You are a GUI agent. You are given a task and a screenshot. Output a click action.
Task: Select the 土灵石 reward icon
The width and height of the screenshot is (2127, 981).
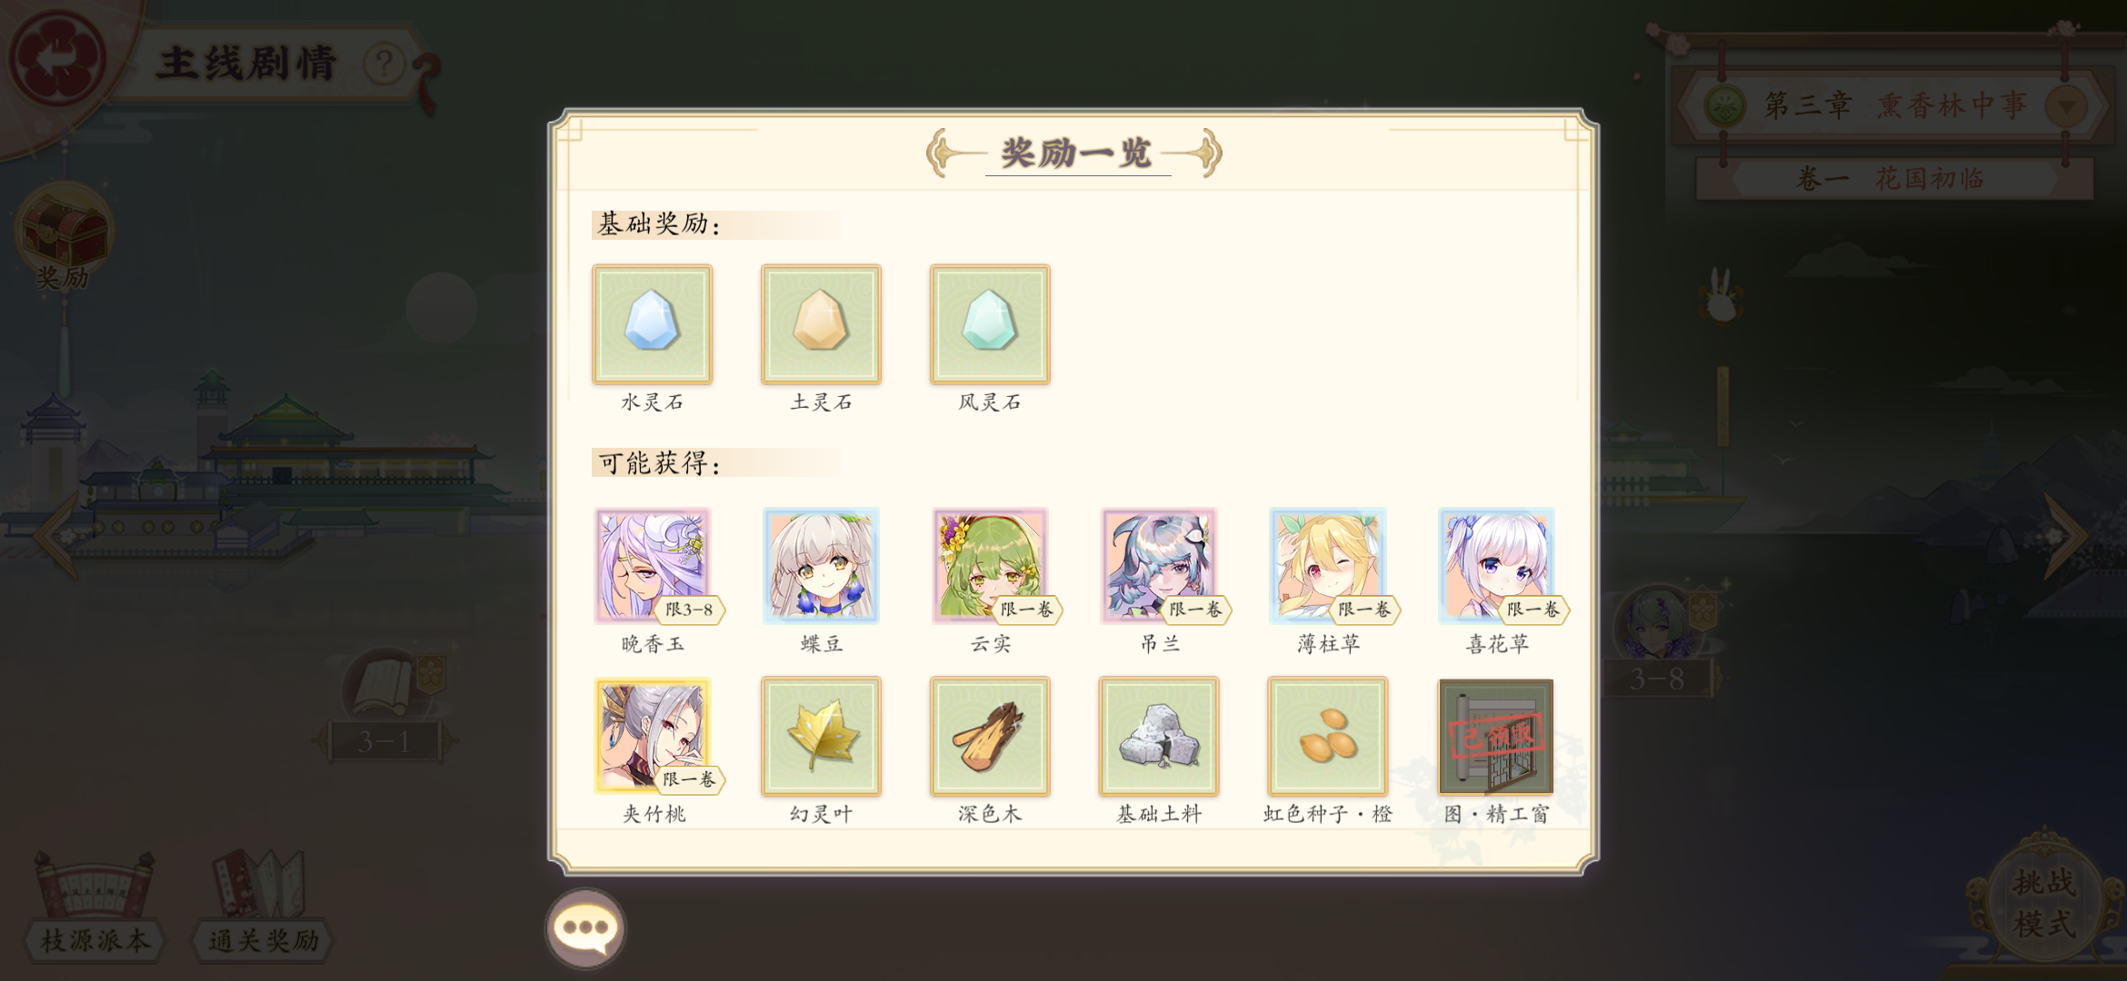click(821, 324)
